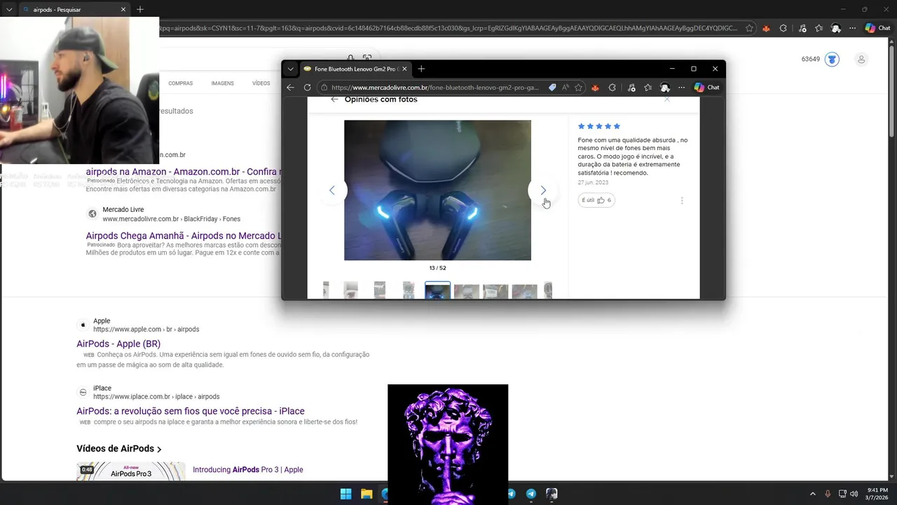Image resolution: width=897 pixels, height=505 pixels.
Task: Open microphone indicator in system tray
Action: pyautogui.click(x=828, y=494)
